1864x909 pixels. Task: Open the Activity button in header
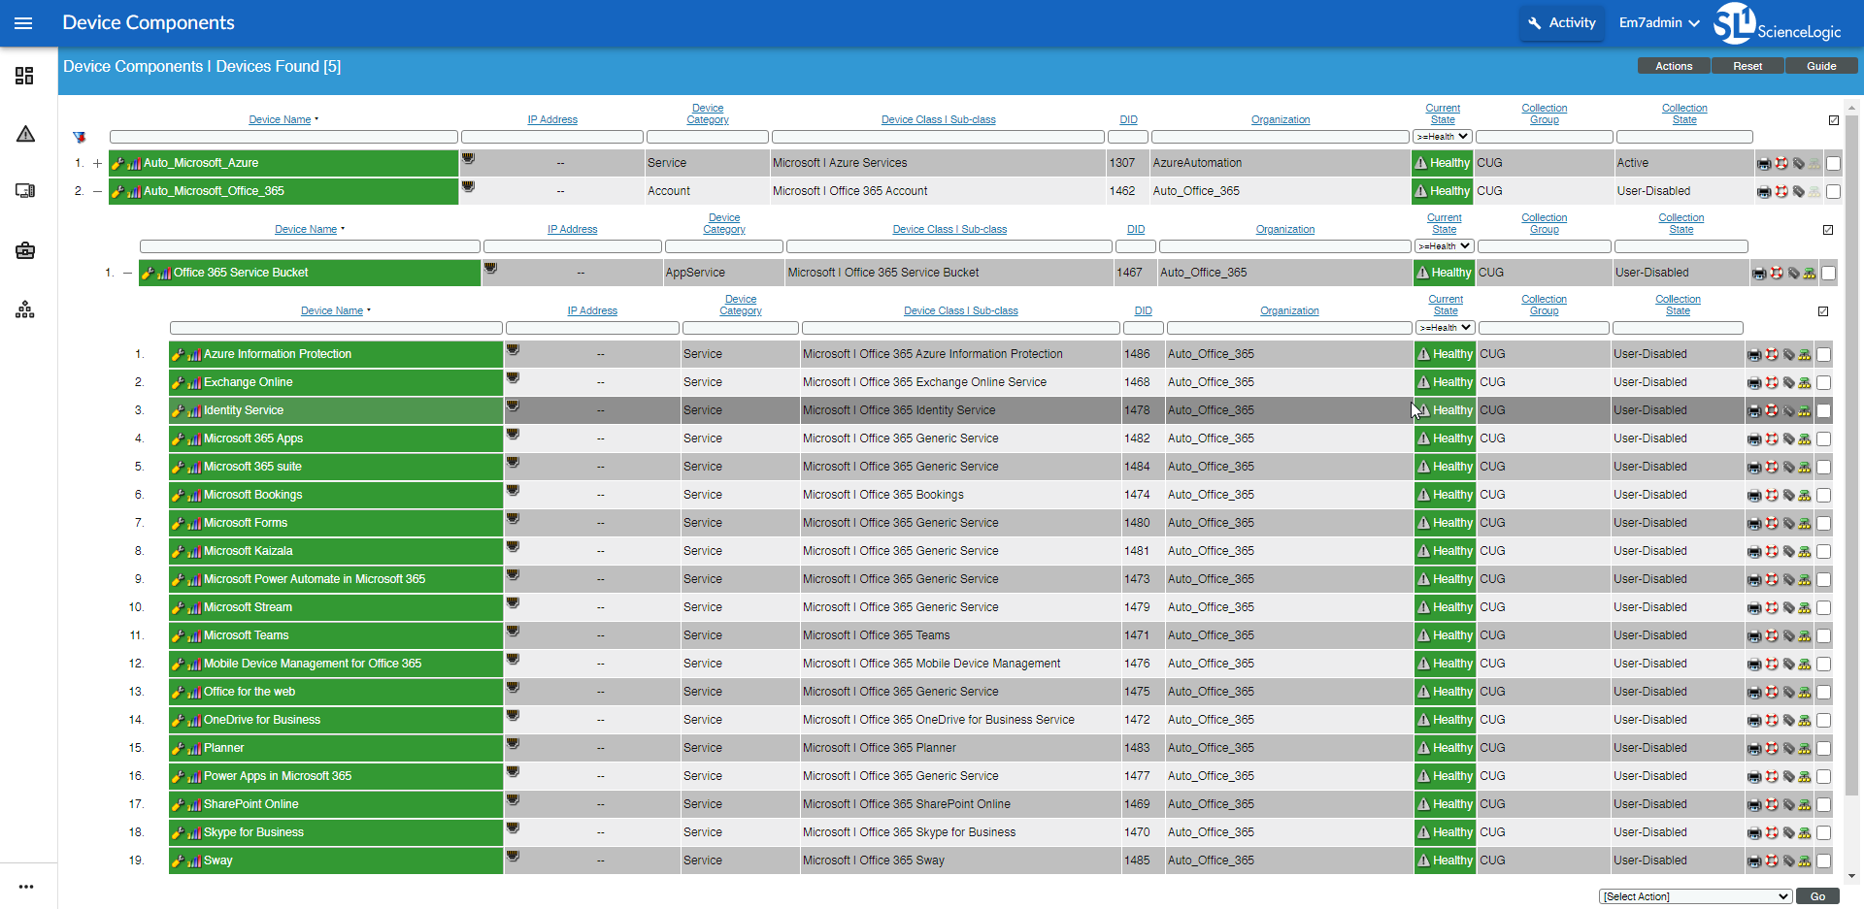[x=1561, y=23]
